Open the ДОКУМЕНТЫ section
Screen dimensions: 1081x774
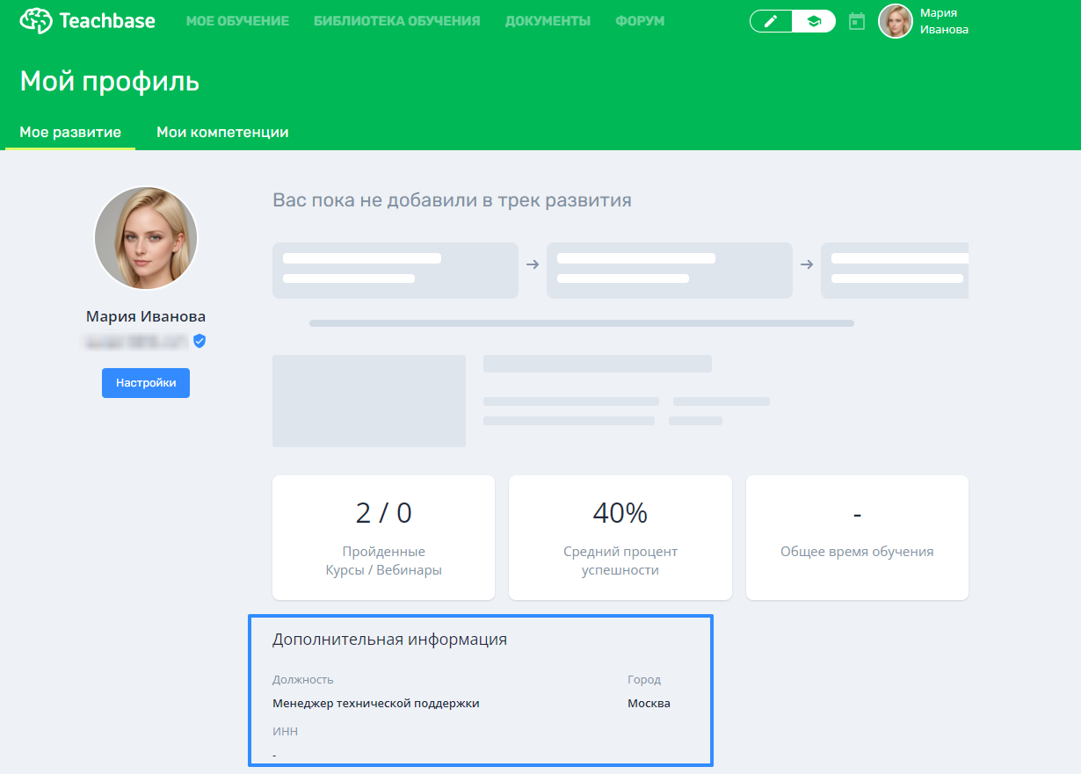(548, 21)
